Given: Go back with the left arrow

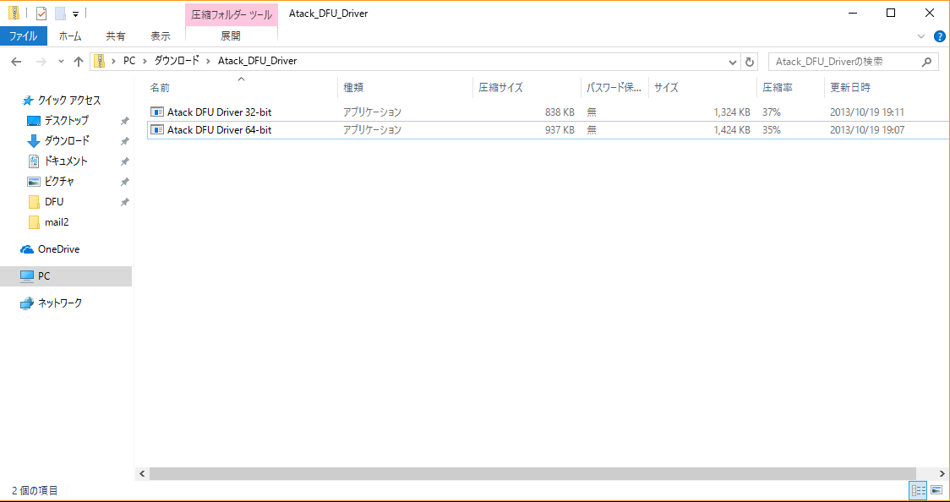Looking at the screenshot, I should (x=16, y=62).
